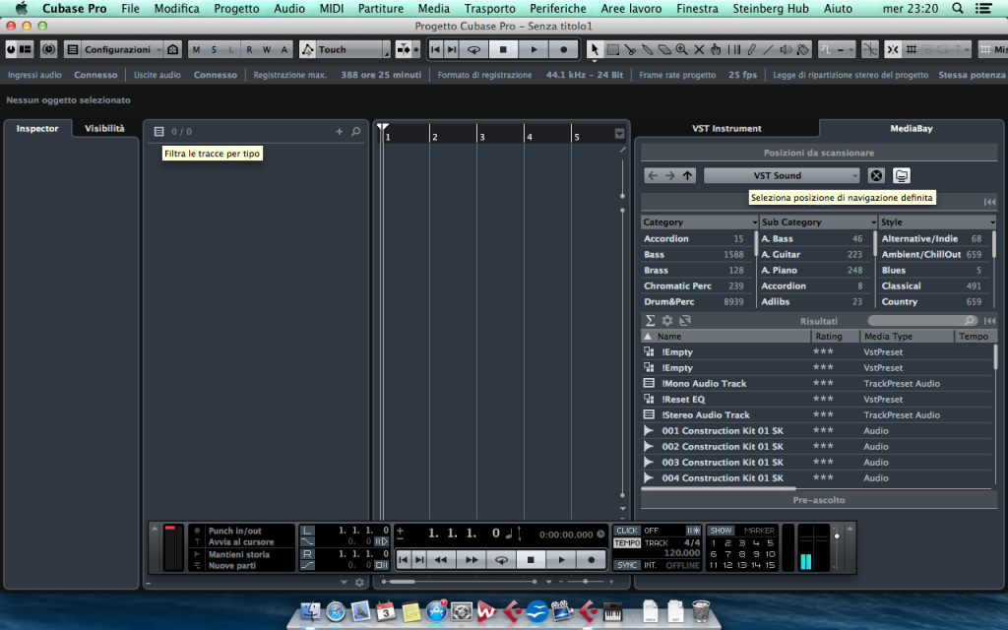Image resolution: width=1008 pixels, height=630 pixels.
Task: Select the Range Selection tool
Action: 612,49
